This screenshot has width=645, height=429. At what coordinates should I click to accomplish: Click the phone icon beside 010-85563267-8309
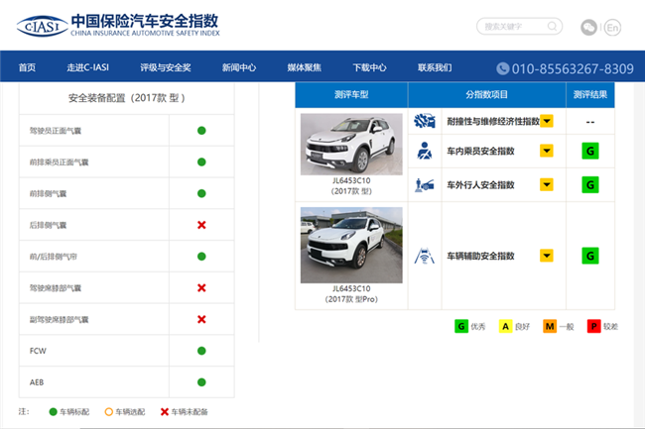[503, 68]
